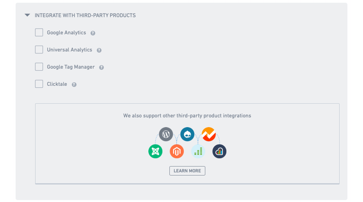The width and height of the screenshot is (363, 202).
Task: Collapse the third-party products section arrow
Action: 27,15
